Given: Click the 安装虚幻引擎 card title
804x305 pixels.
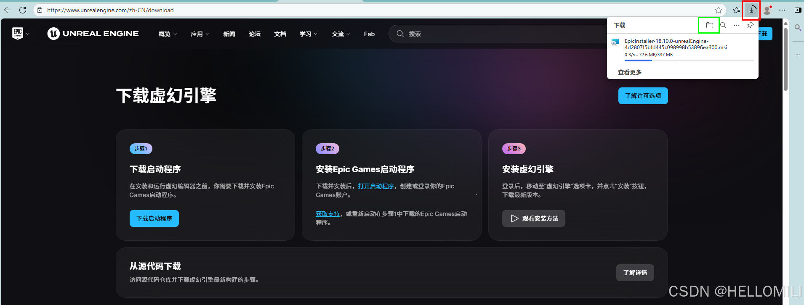Looking at the screenshot, I should 528,169.
